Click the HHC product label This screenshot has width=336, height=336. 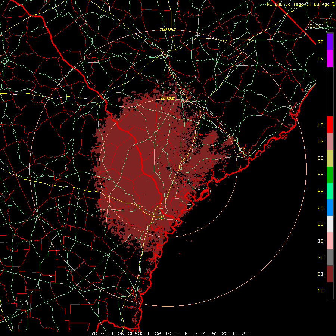[x=328, y=22]
